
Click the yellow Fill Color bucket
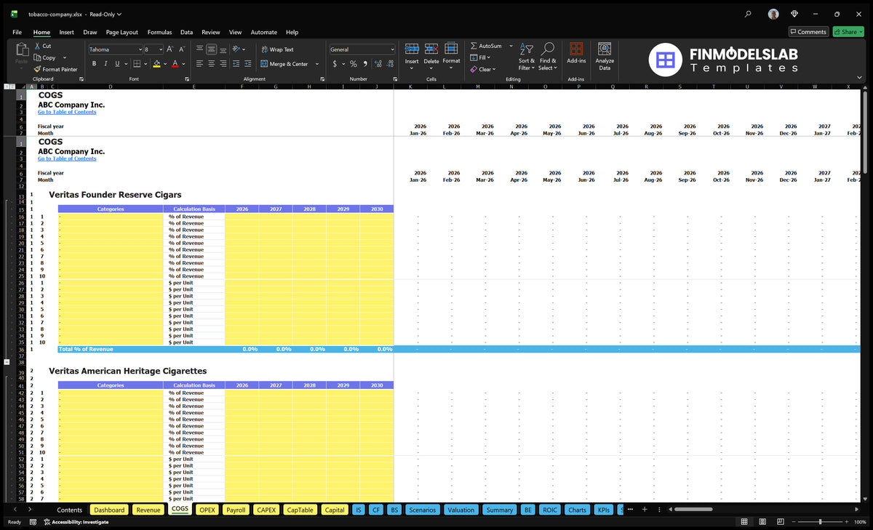(156, 64)
